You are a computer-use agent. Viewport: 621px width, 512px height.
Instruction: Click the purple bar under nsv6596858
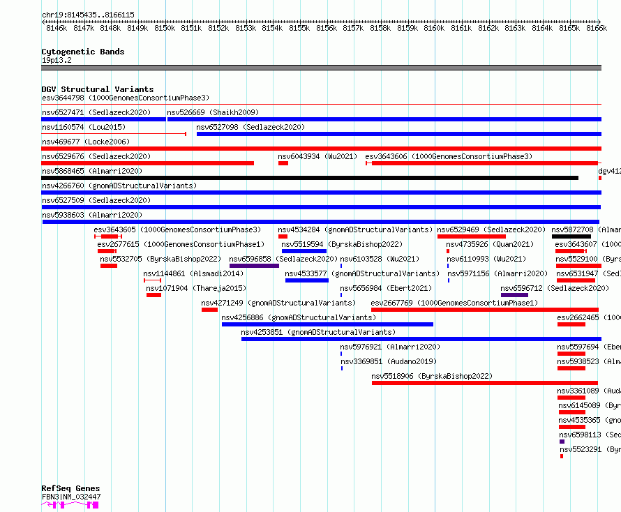point(254,266)
